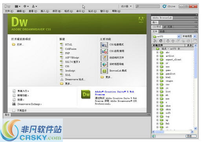Image resolution: width=202 pixels, height=142 pixels.
Task: Open the Adobe Creative Suite 5 Web Premium link
Action: pyautogui.click(x=114, y=93)
